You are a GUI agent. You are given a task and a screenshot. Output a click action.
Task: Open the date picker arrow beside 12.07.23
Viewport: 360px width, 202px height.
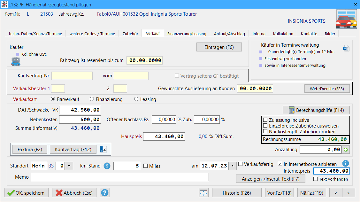pyautogui.click(x=232, y=166)
